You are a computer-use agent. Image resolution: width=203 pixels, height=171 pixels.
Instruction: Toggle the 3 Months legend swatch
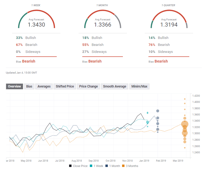[123, 166]
